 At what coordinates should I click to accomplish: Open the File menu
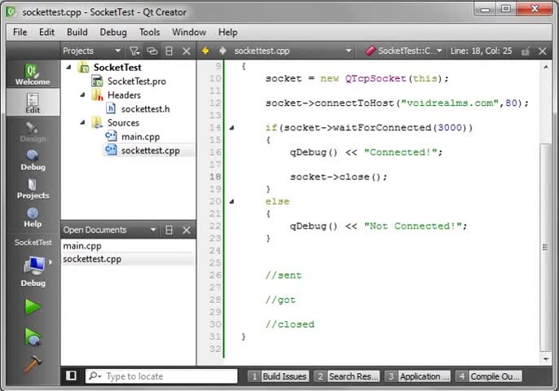pos(20,32)
